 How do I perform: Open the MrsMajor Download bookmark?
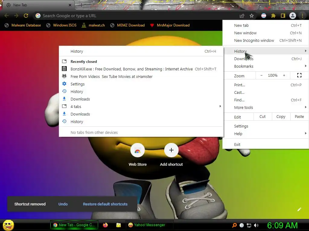pos(170,25)
